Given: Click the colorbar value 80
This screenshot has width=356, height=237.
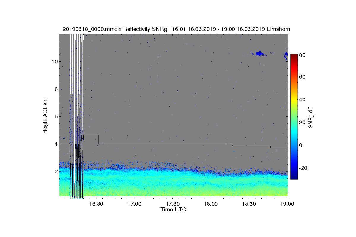Looking at the screenshot, I should tap(302, 55).
